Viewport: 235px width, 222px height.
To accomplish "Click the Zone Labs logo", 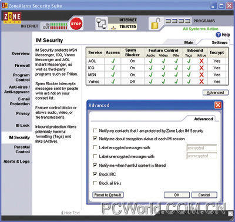I will click(x=12, y=18).
